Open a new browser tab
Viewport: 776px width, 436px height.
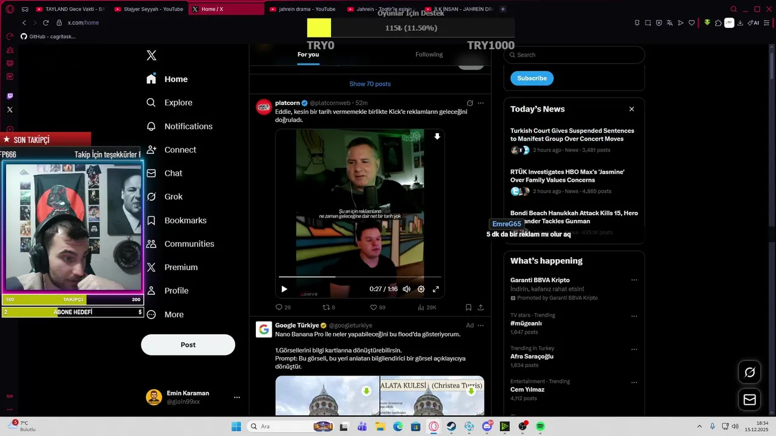[x=503, y=9]
